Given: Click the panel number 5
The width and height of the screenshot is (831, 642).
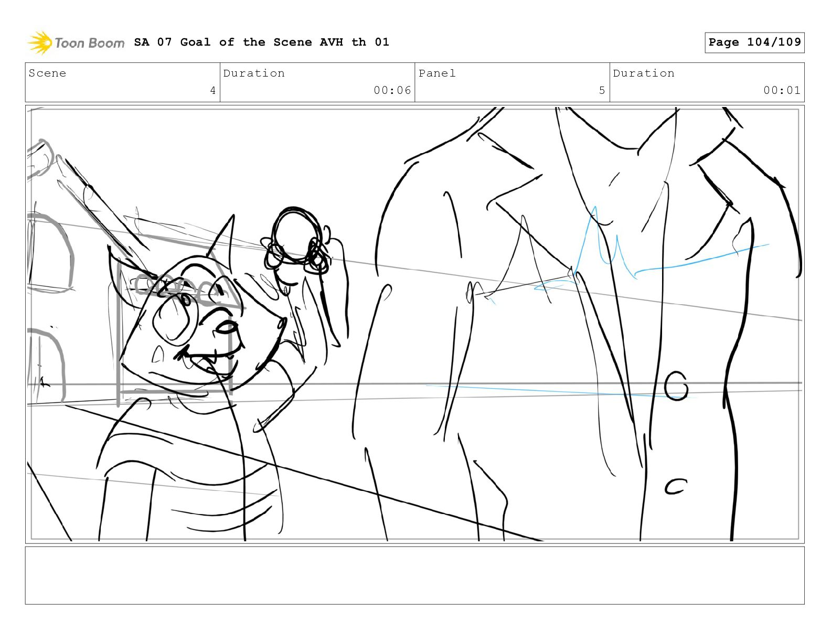Looking at the screenshot, I should (602, 91).
